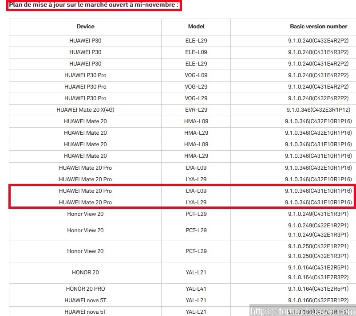Click version 9.1.0.346(C432E3R1P12) cell
The image size is (356, 316).
[x=318, y=109]
